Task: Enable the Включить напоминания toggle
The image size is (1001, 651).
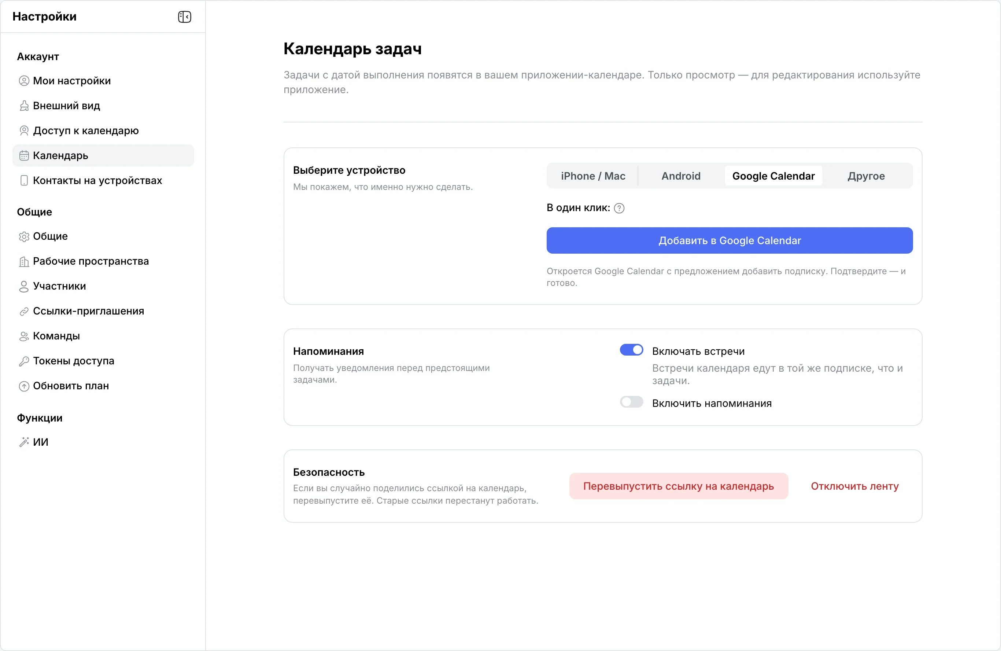Action: (631, 402)
